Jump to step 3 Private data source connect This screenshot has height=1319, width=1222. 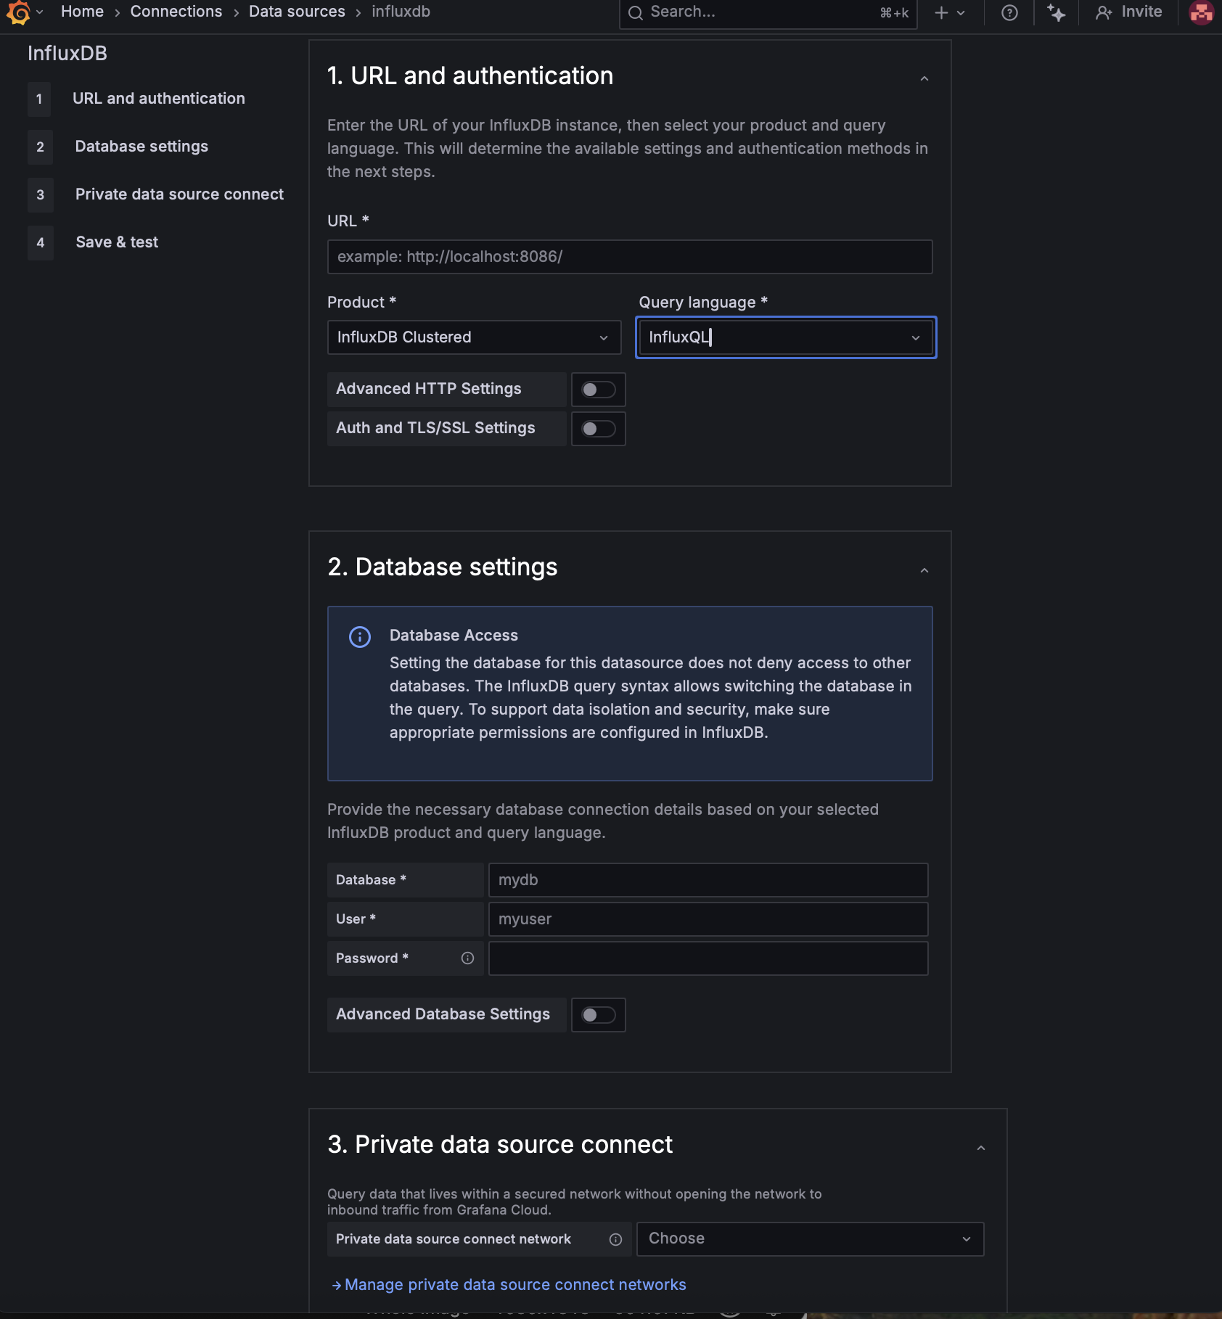point(179,194)
